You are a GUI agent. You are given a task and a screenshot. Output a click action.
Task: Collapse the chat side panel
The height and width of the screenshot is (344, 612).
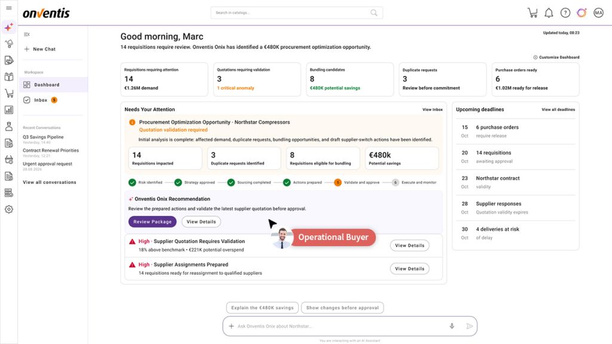pyautogui.click(x=26, y=34)
